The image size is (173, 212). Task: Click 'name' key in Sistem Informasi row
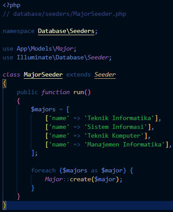[59, 127]
